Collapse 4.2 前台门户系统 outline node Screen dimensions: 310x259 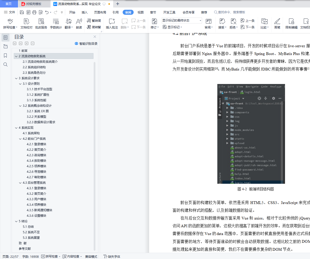20,139
